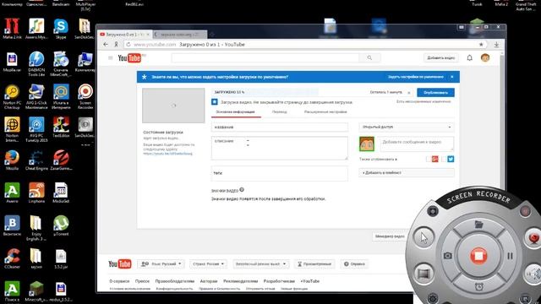The height and width of the screenshot is (304, 541).
Task: Click the YouTube search magnifier button
Action: tap(369, 58)
